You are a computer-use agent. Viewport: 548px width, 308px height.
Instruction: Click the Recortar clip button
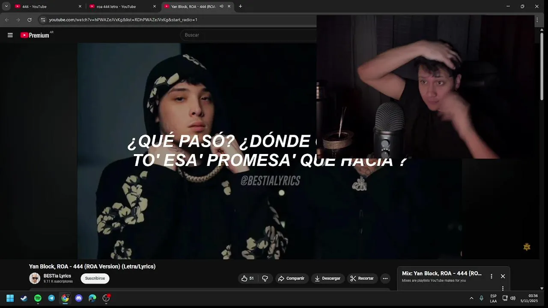point(362,278)
